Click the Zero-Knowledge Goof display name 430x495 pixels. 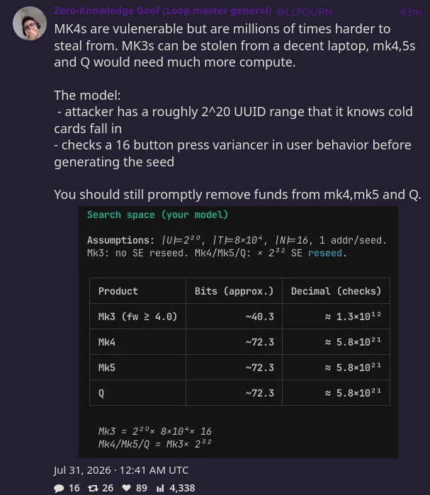pos(163,11)
